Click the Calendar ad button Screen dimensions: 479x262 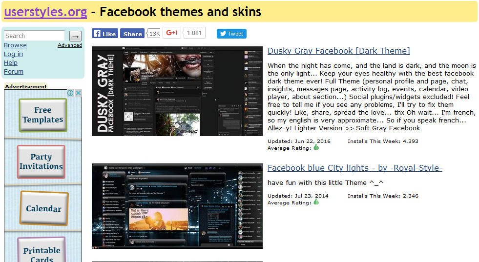tap(43, 208)
